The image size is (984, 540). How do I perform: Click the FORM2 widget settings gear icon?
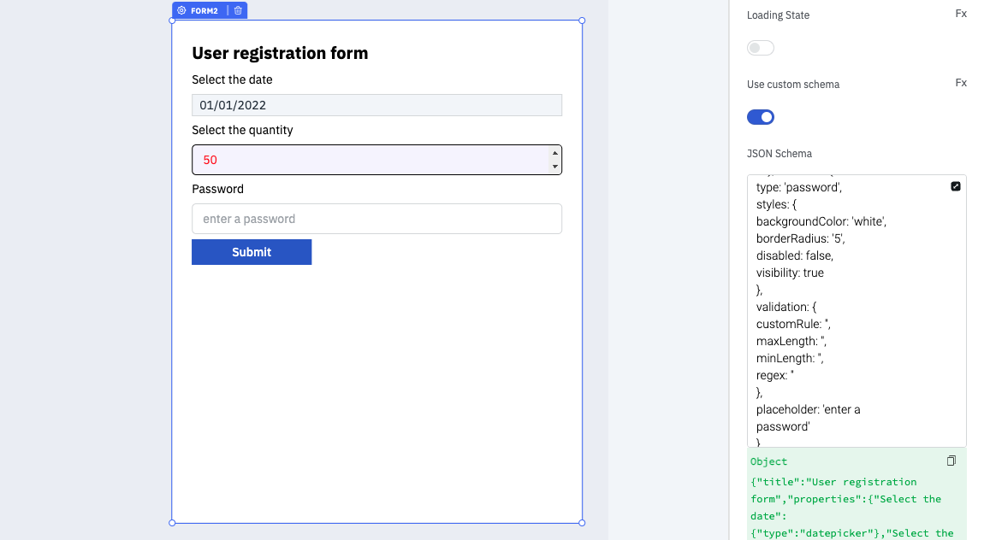[181, 10]
